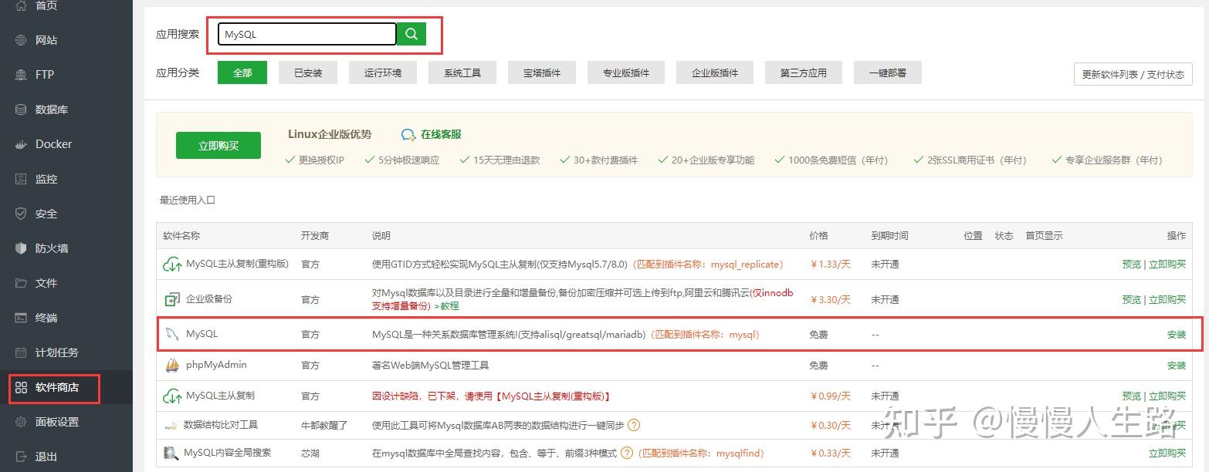1209x472 pixels.
Task: Click the 最近使用入口 label
Action: click(x=188, y=200)
